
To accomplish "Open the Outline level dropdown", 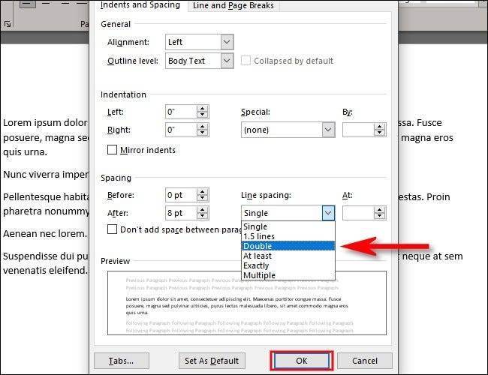I will [x=226, y=61].
